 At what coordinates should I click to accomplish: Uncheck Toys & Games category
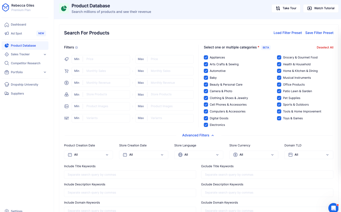tap(279, 118)
